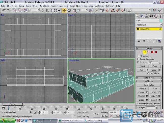Open the Customize menu
Viewport: 164px width, 123px height.
click(x=99, y=6)
